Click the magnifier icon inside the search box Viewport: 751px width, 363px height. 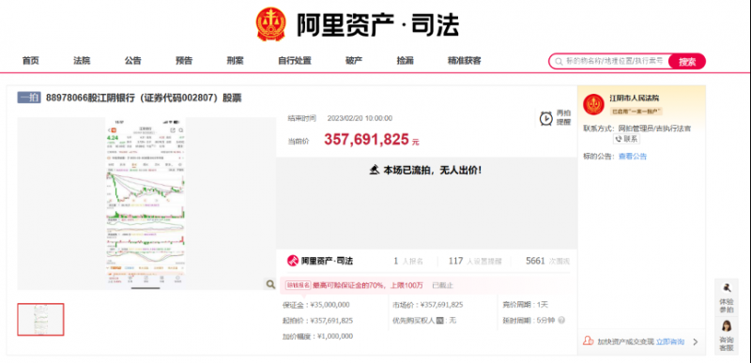559,62
